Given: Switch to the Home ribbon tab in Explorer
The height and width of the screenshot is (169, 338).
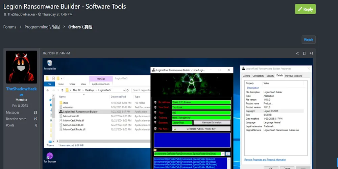Looking at the screenshot, I should (61, 84).
